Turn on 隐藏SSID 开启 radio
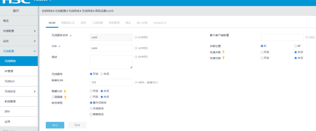 [91, 91]
